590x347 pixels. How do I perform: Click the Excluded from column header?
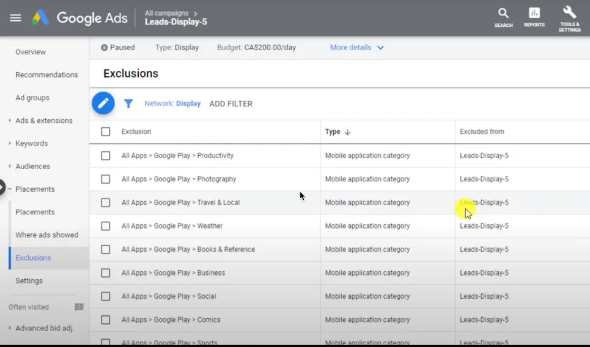coord(482,131)
